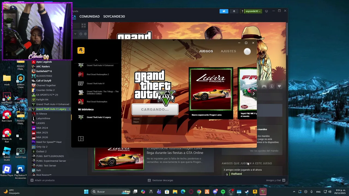
Task: Add game to favorites heart icon
Action: click(x=279, y=86)
